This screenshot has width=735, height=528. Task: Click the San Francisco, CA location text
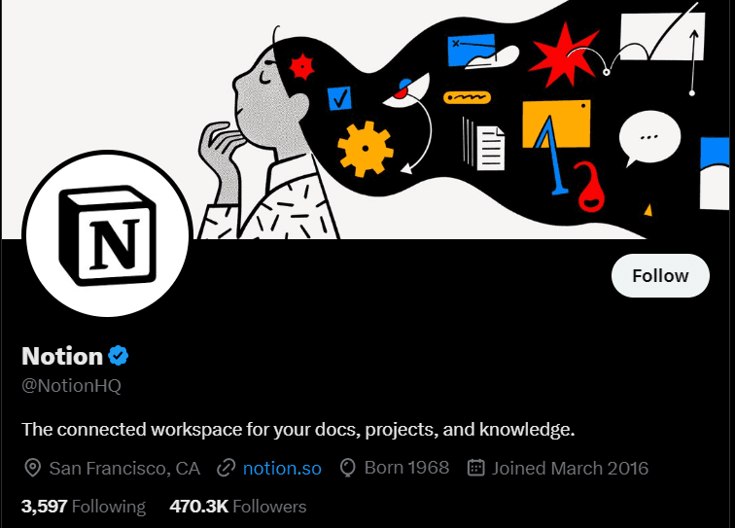(x=124, y=468)
